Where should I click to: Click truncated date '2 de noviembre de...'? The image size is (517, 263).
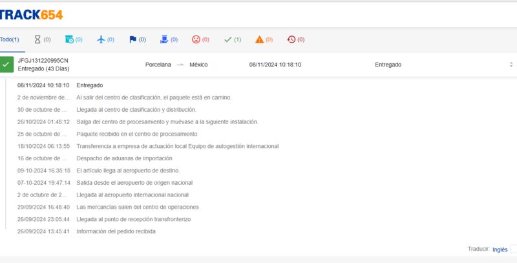43,98
